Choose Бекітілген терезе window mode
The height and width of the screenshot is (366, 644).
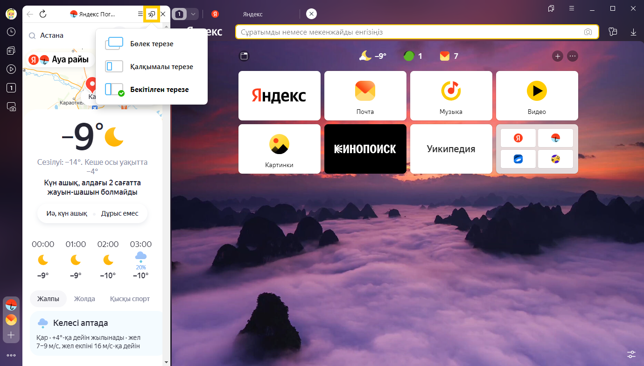point(152,89)
